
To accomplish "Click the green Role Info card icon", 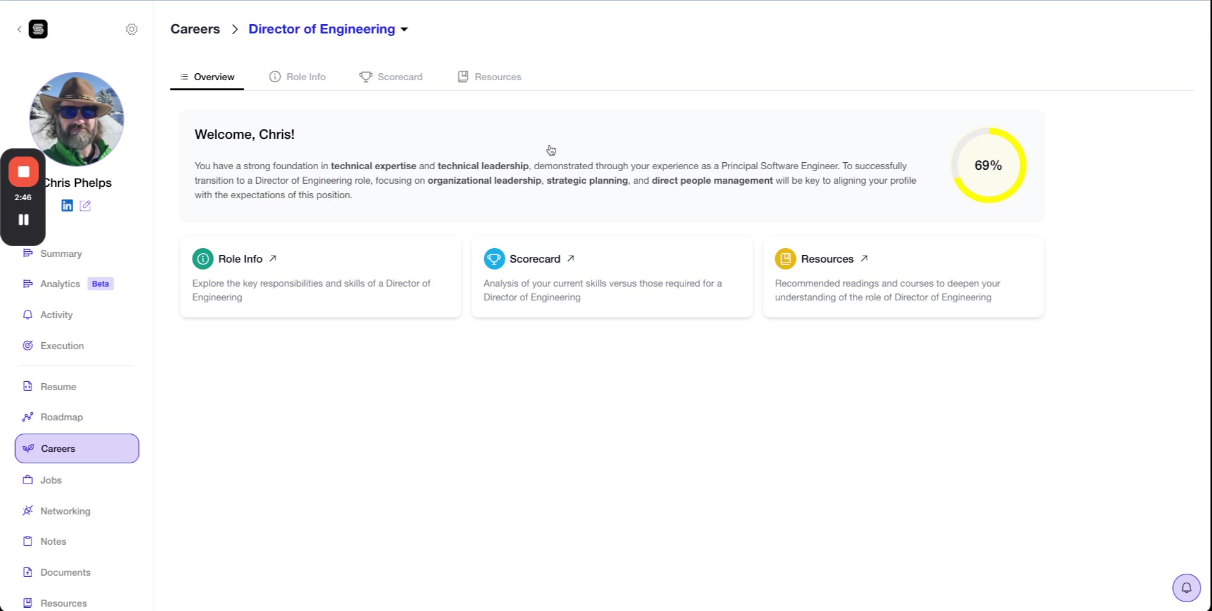I will 203,259.
